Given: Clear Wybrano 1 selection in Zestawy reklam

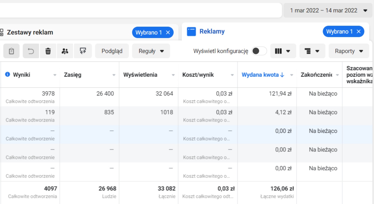Looking at the screenshot, I should (x=168, y=32).
